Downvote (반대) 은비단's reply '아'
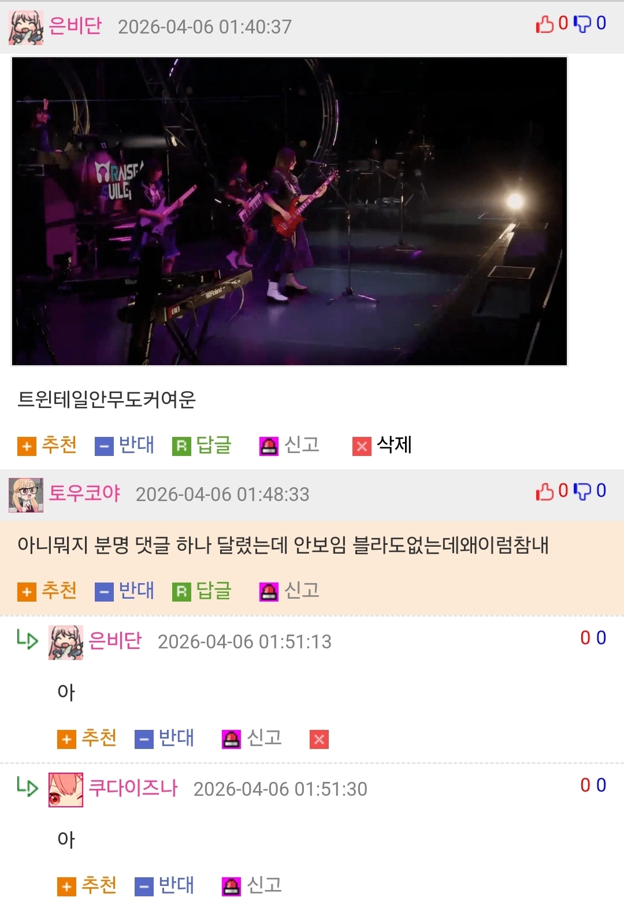This screenshot has width=624, height=905. click(x=165, y=738)
